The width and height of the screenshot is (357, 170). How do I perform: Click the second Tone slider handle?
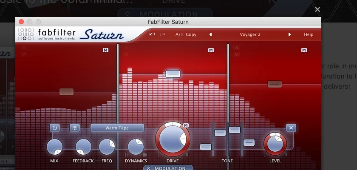coord(220,133)
